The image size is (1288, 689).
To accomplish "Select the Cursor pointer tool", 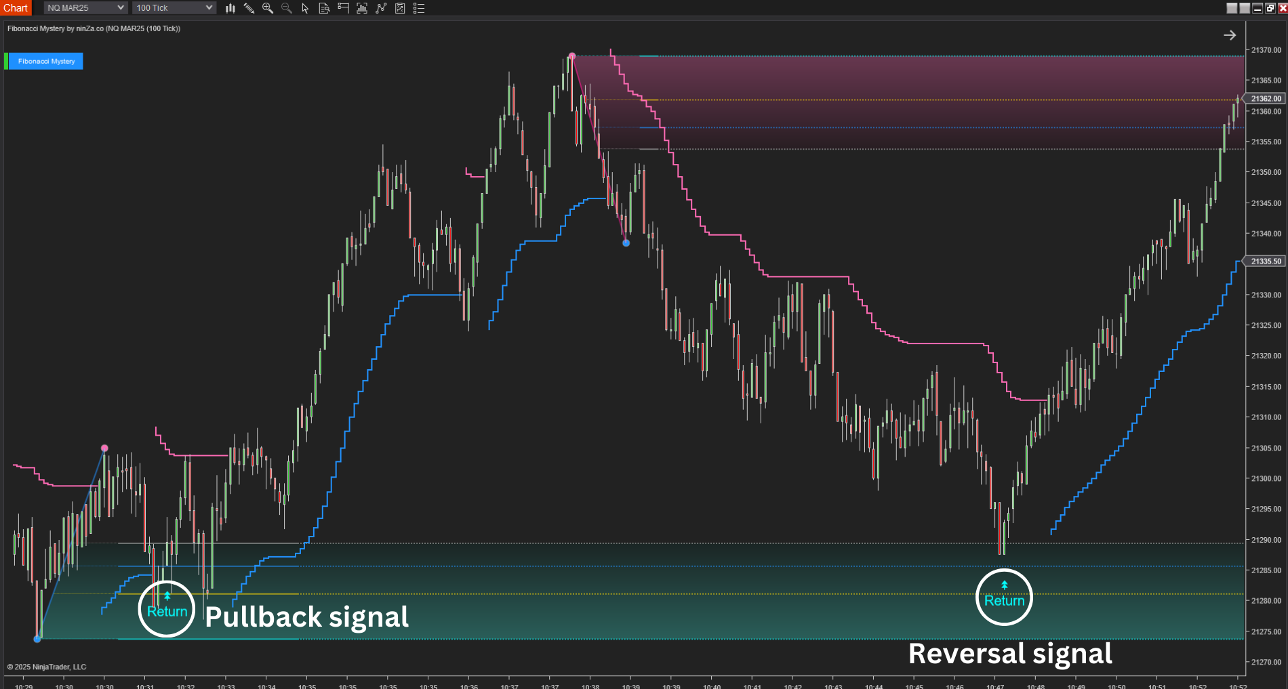I will pyautogui.click(x=306, y=8).
